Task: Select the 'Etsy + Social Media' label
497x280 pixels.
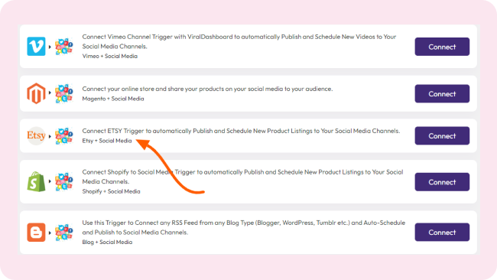Action: (x=107, y=141)
